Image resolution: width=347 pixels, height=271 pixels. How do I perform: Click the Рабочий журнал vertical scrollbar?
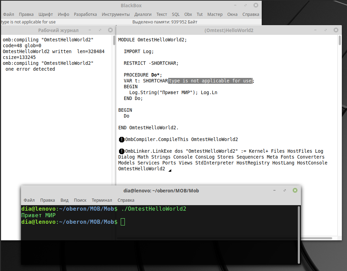tap(114, 41)
